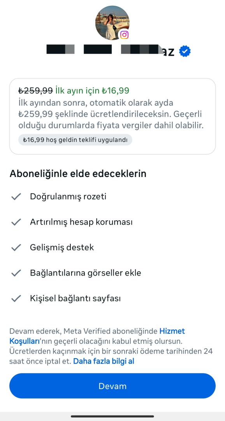Tap the blue verified badge beside the name
Screen dimensions: 225x421
[x=185, y=51]
